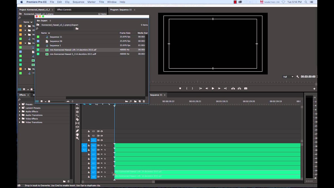The height and width of the screenshot is (188, 334).
Task: Open macOS Spotlight search
Action: point(306,2)
